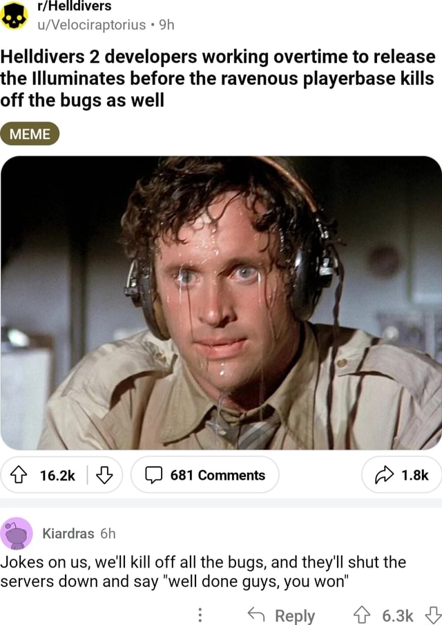The width and height of the screenshot is (442, 625).
Task: Open u/Velociraptorius user profile
Action: pyautogui.click(x=92, y=25)
